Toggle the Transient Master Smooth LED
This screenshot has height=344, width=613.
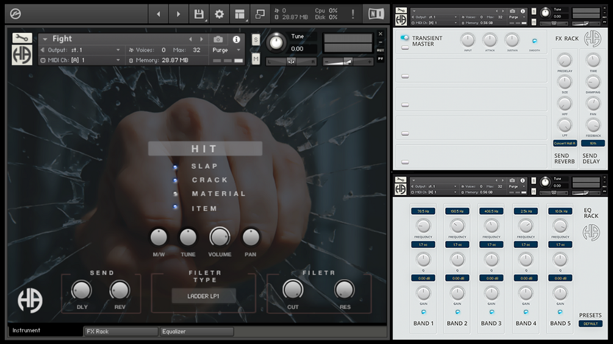click(534, 41)
